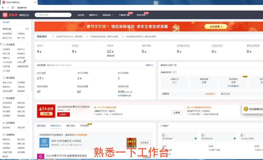The height and width of the screenshot is (160, 263).
Task: Click the Pinduoduo logo in the header
Action: coord(5,15)
